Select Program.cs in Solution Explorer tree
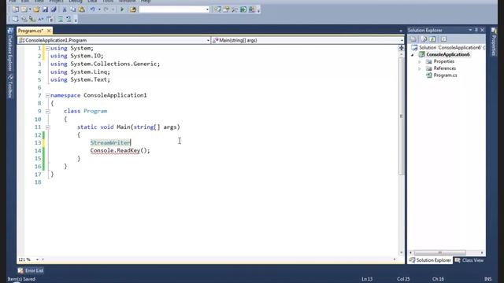 445,75
